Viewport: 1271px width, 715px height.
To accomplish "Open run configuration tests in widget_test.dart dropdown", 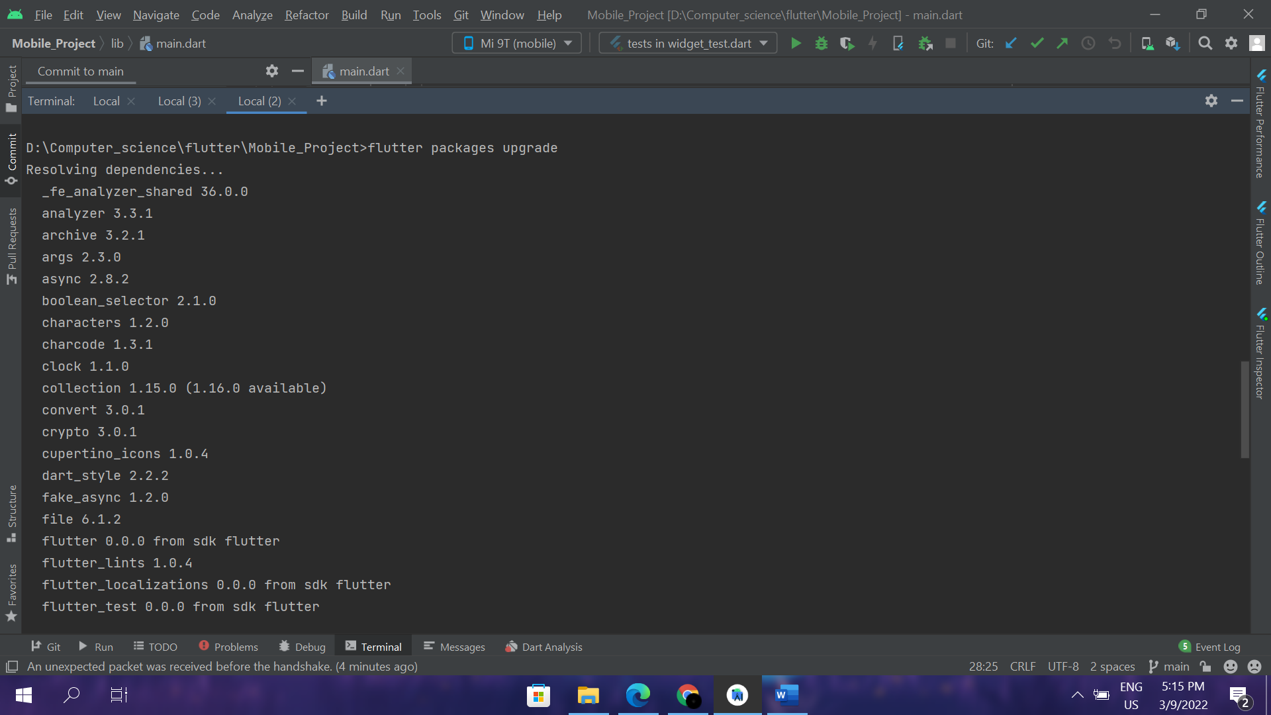I will (x=688, y=44).
